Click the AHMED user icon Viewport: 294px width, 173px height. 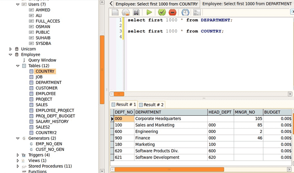(x=31, y=10)
